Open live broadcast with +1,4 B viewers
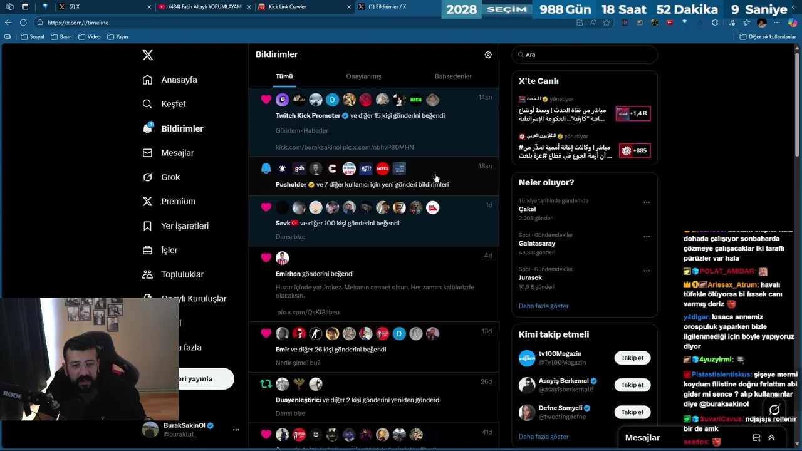 pos(633,113)
